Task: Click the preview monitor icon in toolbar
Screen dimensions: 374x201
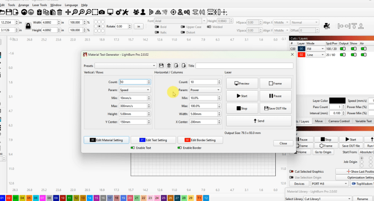Action: tap(110, 12)
